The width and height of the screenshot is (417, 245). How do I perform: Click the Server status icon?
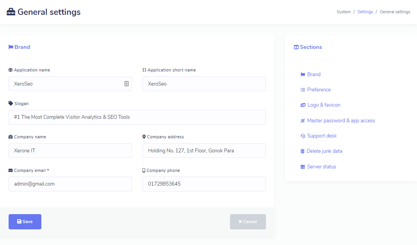303,167
